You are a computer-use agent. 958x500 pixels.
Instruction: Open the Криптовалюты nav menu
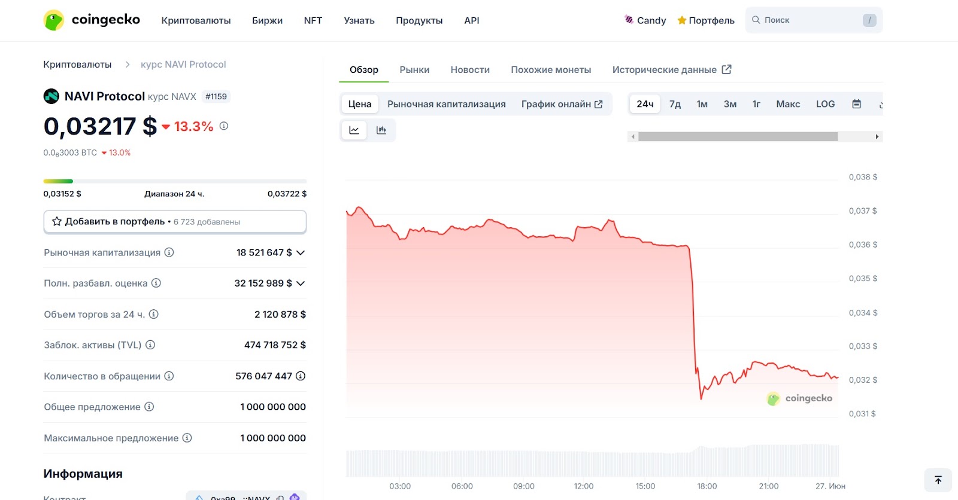click(x=196, y=20)
